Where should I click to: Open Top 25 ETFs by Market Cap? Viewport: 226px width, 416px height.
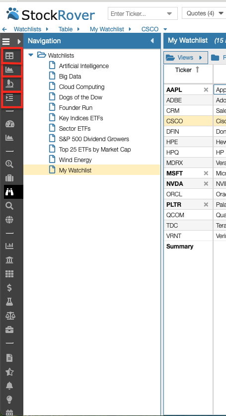(95, 150)
